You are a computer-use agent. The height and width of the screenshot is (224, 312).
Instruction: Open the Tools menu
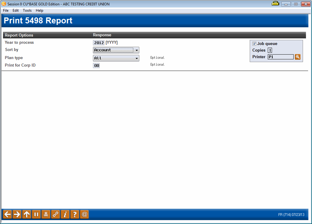click(27, 10)
